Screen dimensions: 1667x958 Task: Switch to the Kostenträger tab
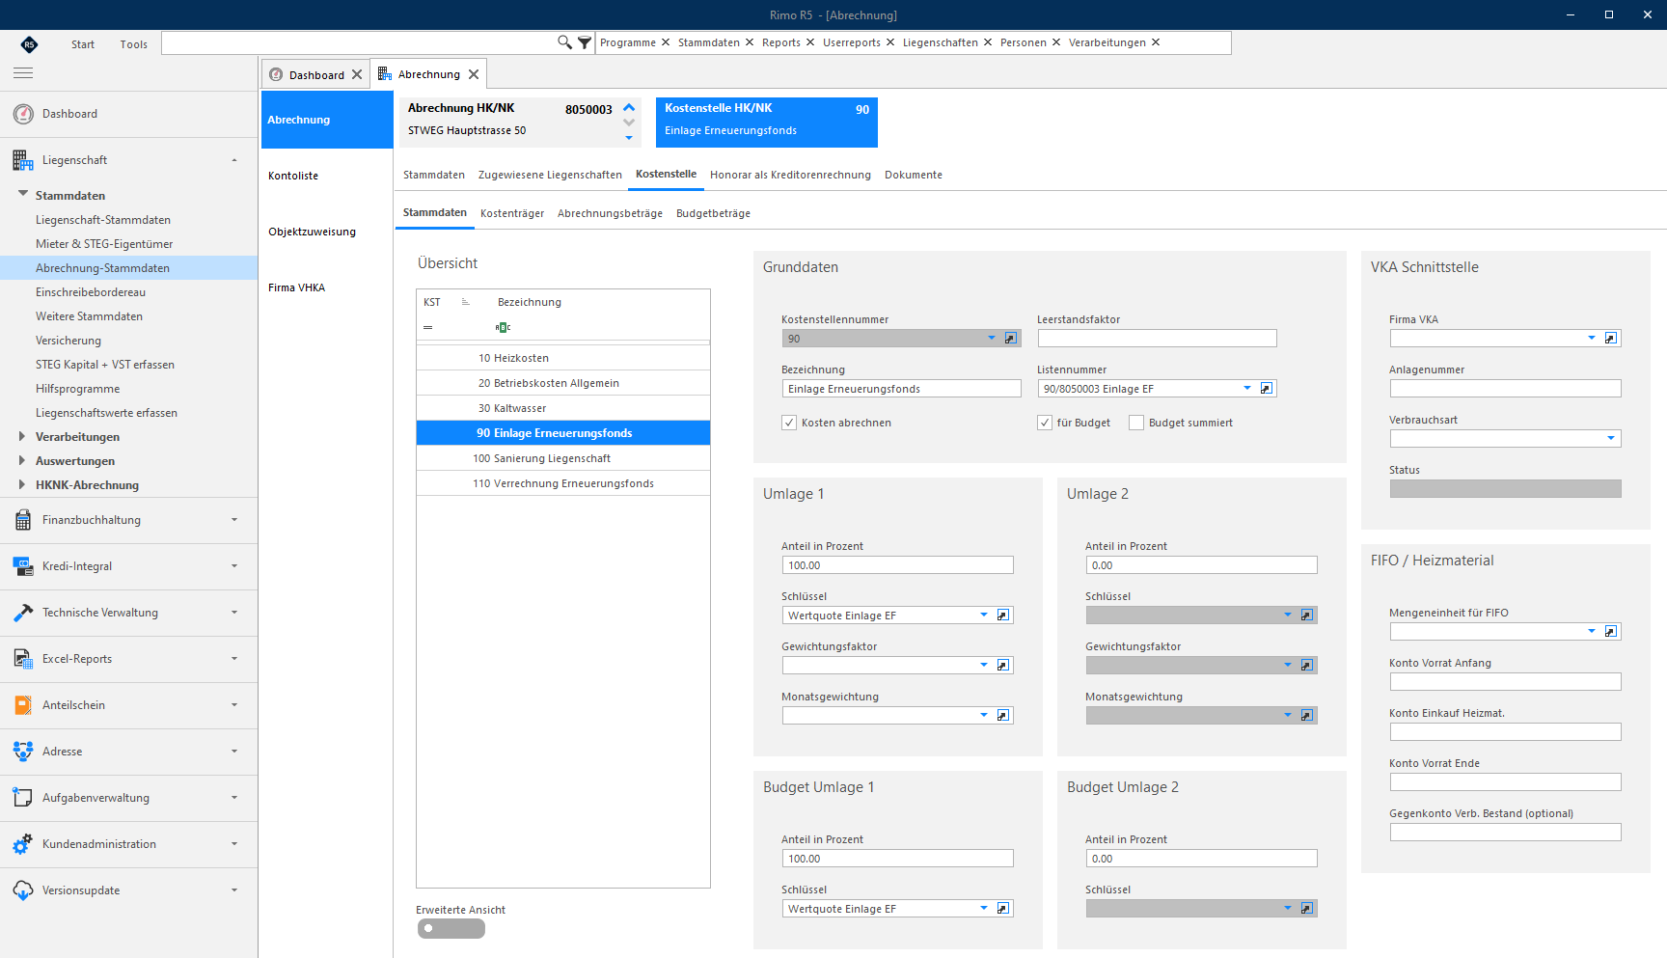point(512,213)
